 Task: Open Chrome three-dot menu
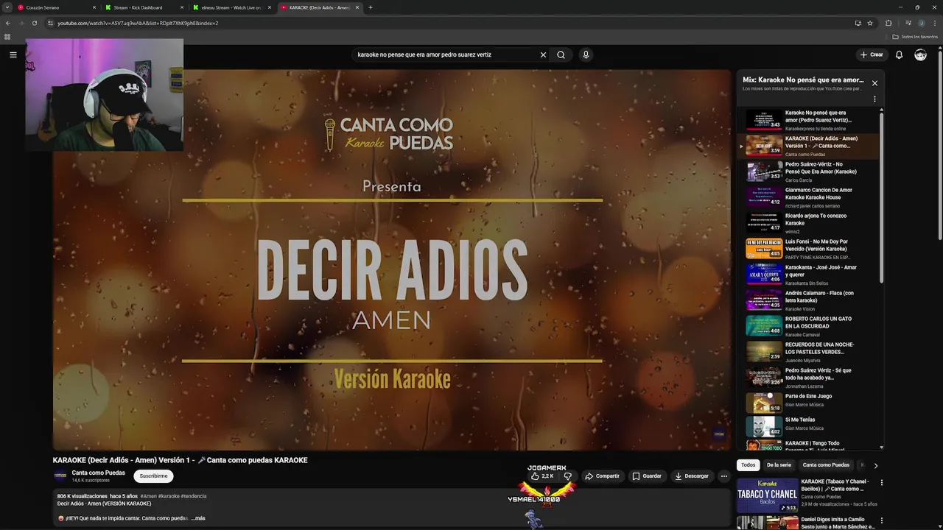pos(935,23)
